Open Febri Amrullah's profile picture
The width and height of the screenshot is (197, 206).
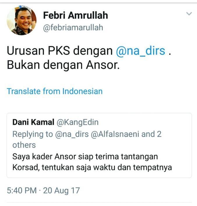tap(22, 20)
